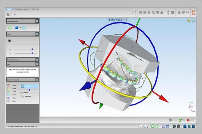202x134 pixels.
Task: Click the first magnifier icon in bottom bar
Action: tap(142, 126)
